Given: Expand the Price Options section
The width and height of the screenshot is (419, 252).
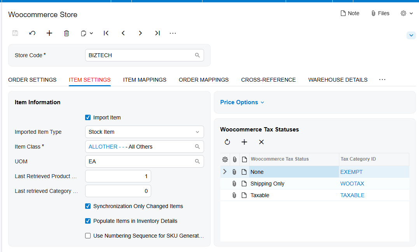Looking at the screenshot, I should [x=242, y=102].
